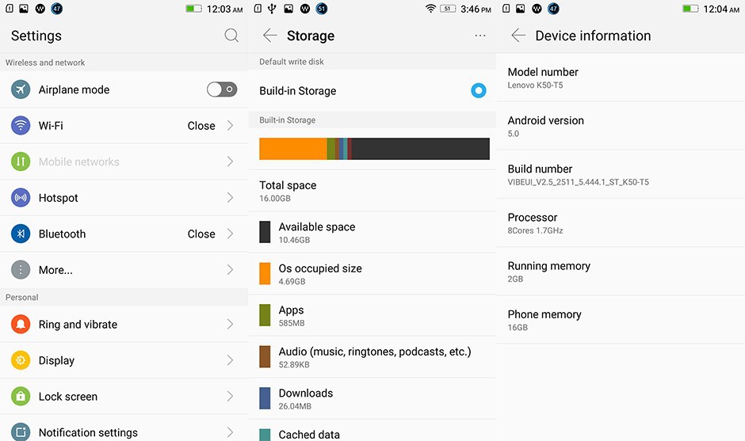The width and height of the screenshot is (745, 441).
Task: Click the Ring and vibrate bell icon
Action: (21, 325)
